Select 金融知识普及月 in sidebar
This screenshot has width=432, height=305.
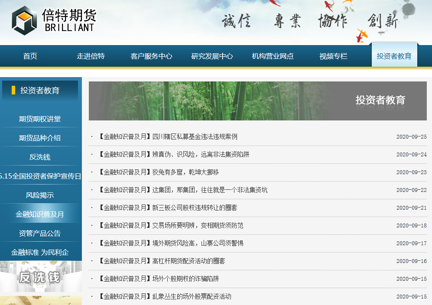point(40,214)
